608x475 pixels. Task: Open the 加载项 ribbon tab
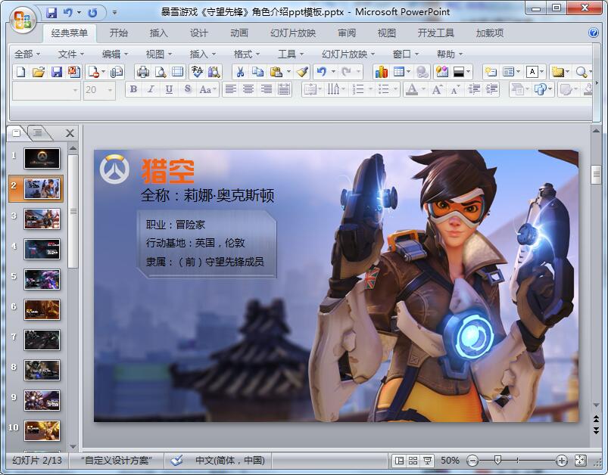489,33
